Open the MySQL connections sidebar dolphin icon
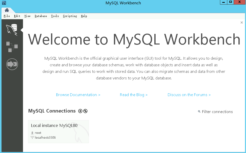Viewport: 246px width, 153px height. click(12, 30)
